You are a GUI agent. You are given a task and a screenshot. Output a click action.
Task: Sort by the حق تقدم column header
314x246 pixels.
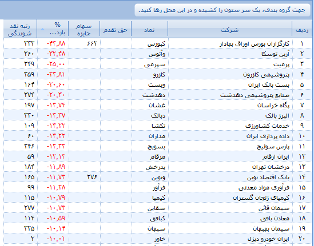point(116,29)
